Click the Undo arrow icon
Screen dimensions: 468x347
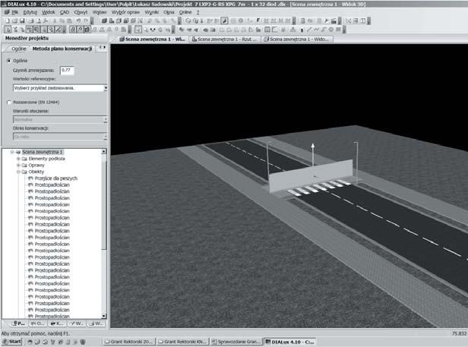[78, 21]
